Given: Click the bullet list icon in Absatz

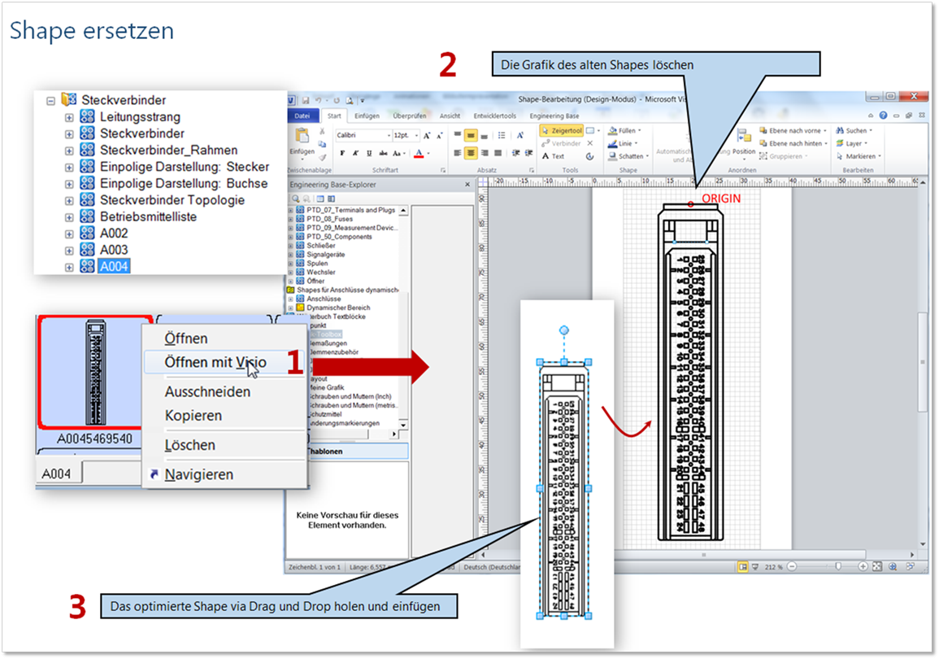Looking at the screenshot, I should (502, 135).
